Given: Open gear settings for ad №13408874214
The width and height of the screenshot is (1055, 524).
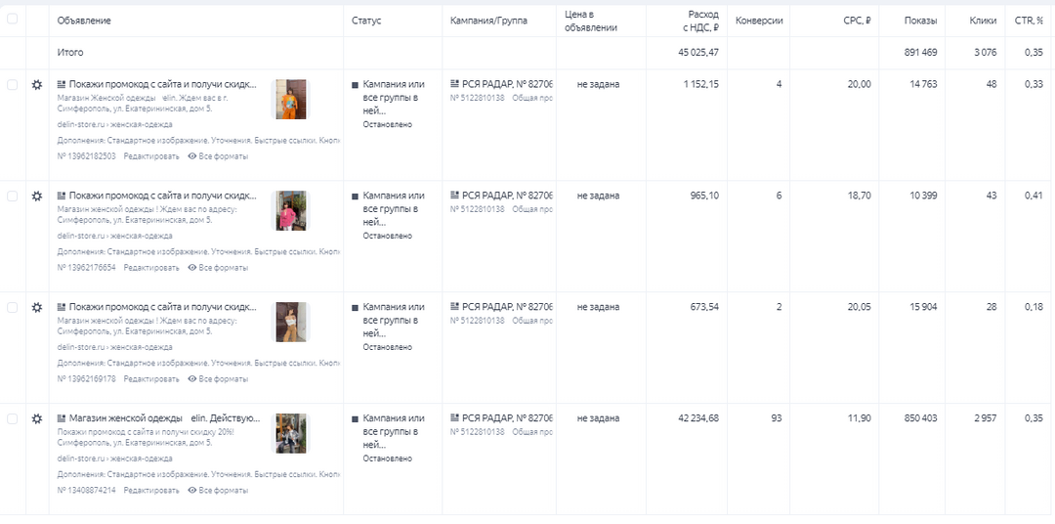Looking at the screenshot, I should 37,418.
